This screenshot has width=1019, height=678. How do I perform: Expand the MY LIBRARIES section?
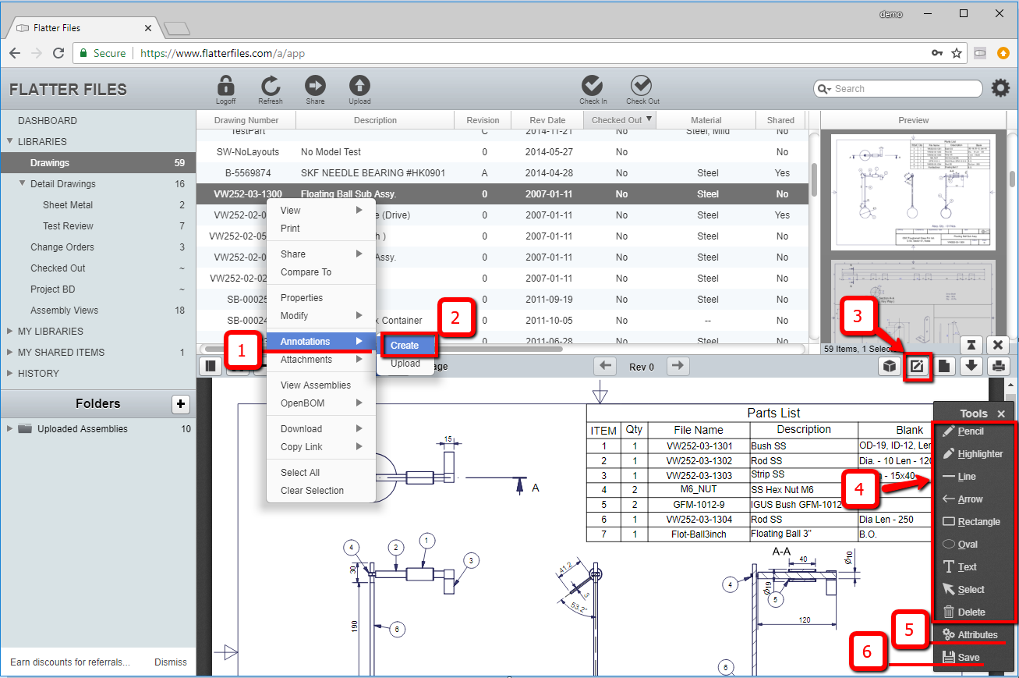pyautogui.click(x=10, y=332)
